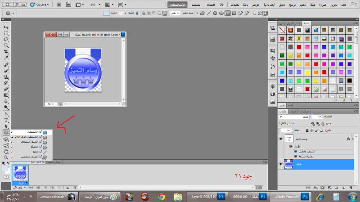The width and height of the screenshot is (360, 202).
Task: Toggle visibility of the selected طبقة layer
Action: pyautogui.click(x=281, y=165)
